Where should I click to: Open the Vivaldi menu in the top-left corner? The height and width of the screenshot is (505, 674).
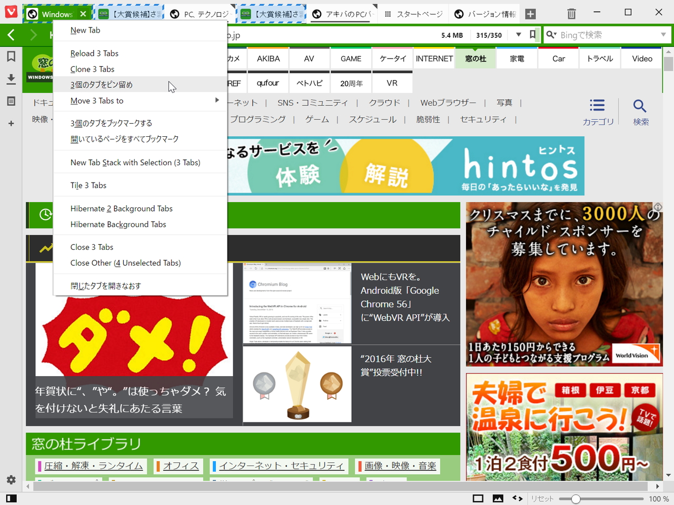coord(11,12)
